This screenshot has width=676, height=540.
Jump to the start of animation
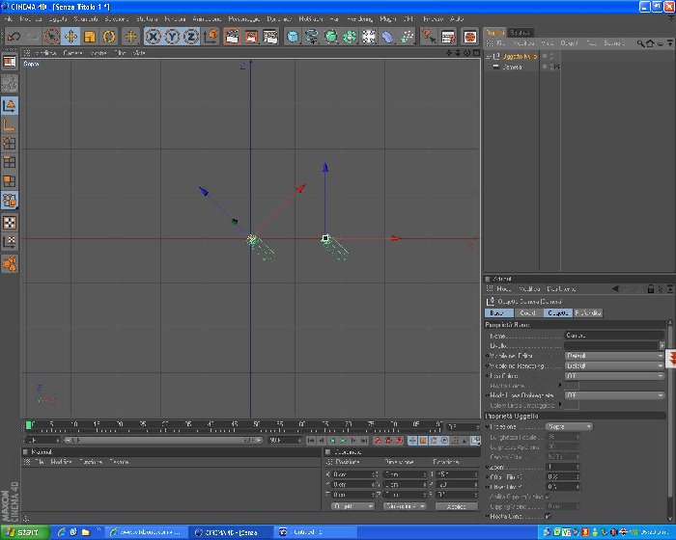coord(311,441)
